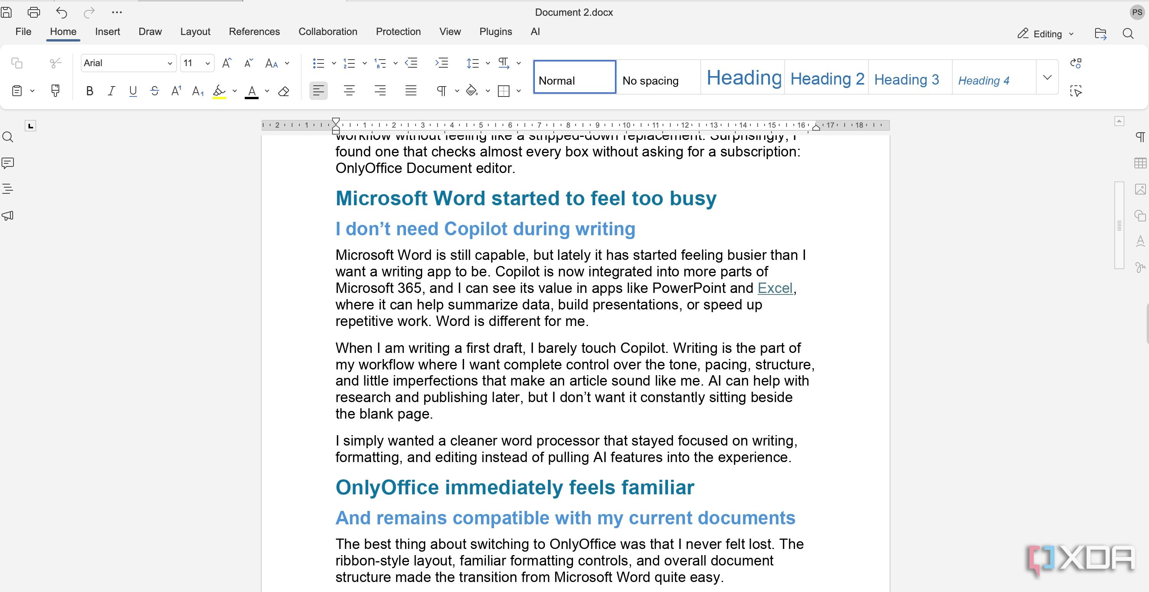Select Justified paragraph alignment
The width and height of the screenshot is (1149, 592).
[x=411, y=91]
